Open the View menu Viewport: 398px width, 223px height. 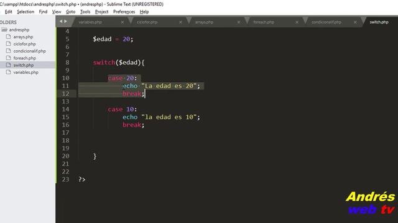click(x=57, y=12)
